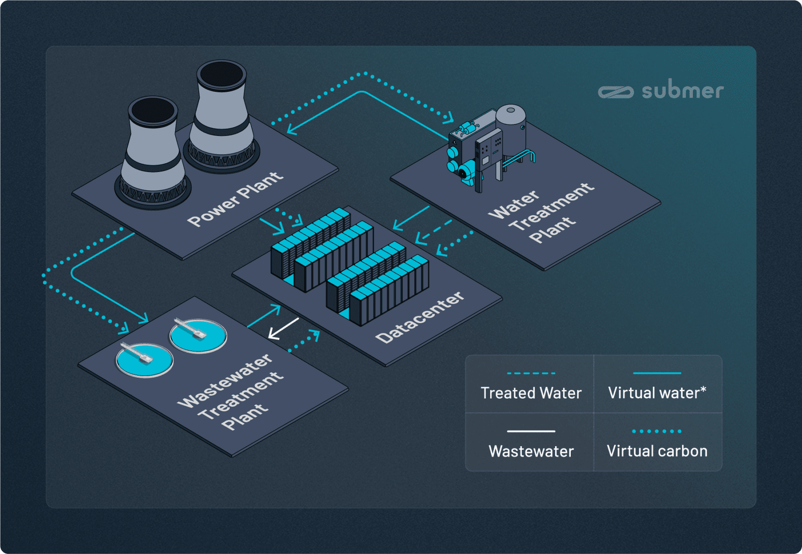The height and width of the screenshot is (554, 802).
Task: Click the "Wastewater Treatment Plant" label
Action: pyautogui.click(x=231, y=392)
